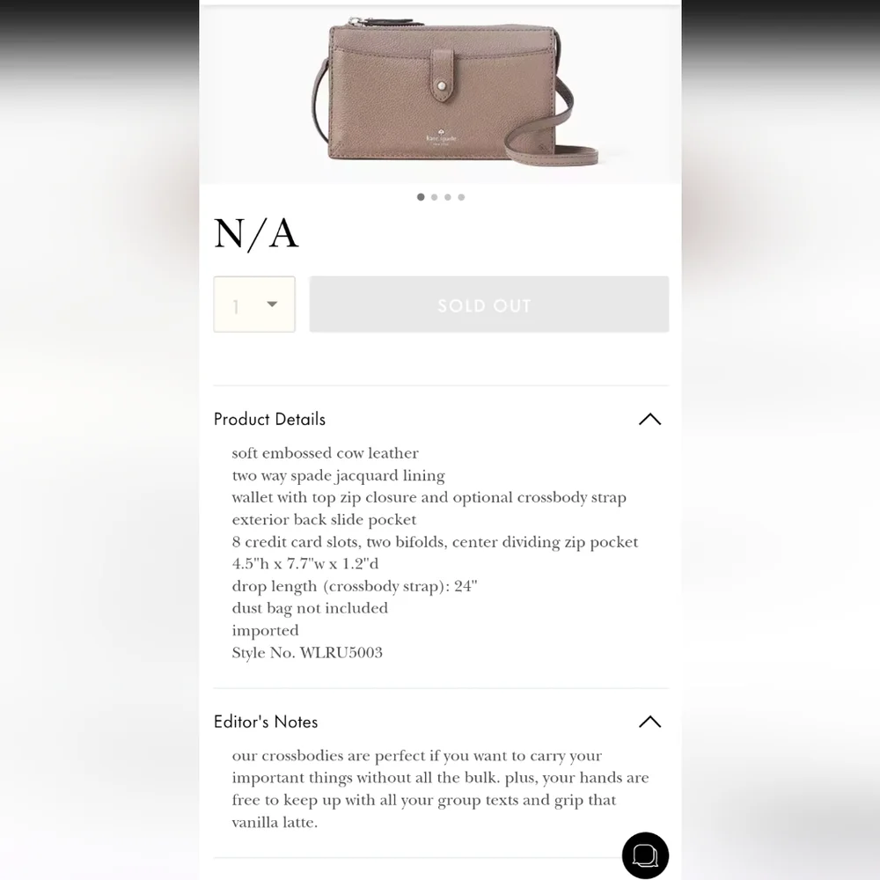
Task: Select the third image carousel dot
Action: [x=448, y=197]
